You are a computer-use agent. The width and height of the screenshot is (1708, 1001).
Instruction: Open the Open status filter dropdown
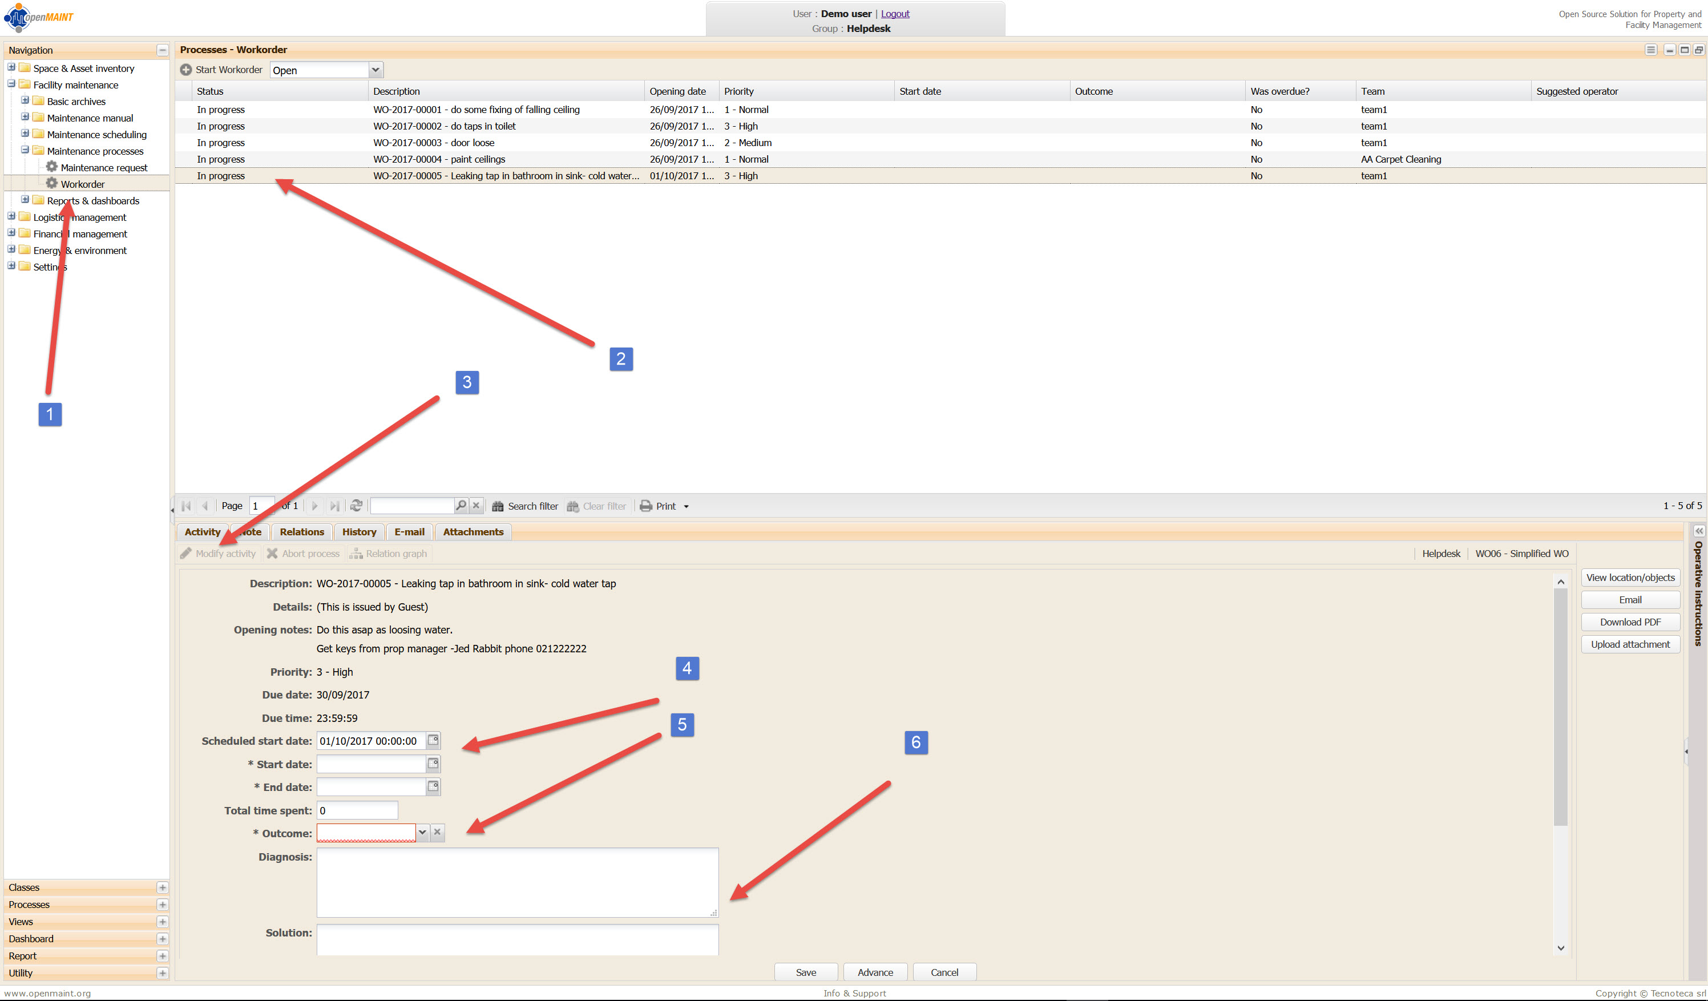coord(375,70)
